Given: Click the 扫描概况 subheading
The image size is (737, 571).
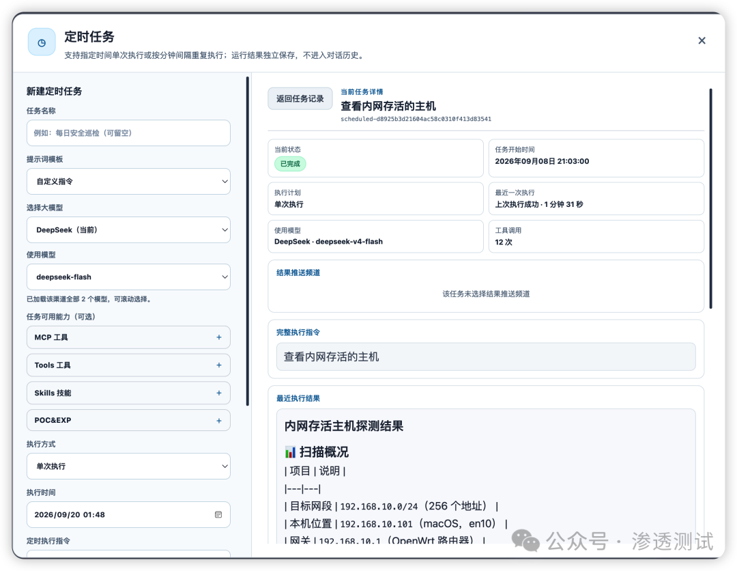Looking at the screenshot, I should (x=324, y=452).
